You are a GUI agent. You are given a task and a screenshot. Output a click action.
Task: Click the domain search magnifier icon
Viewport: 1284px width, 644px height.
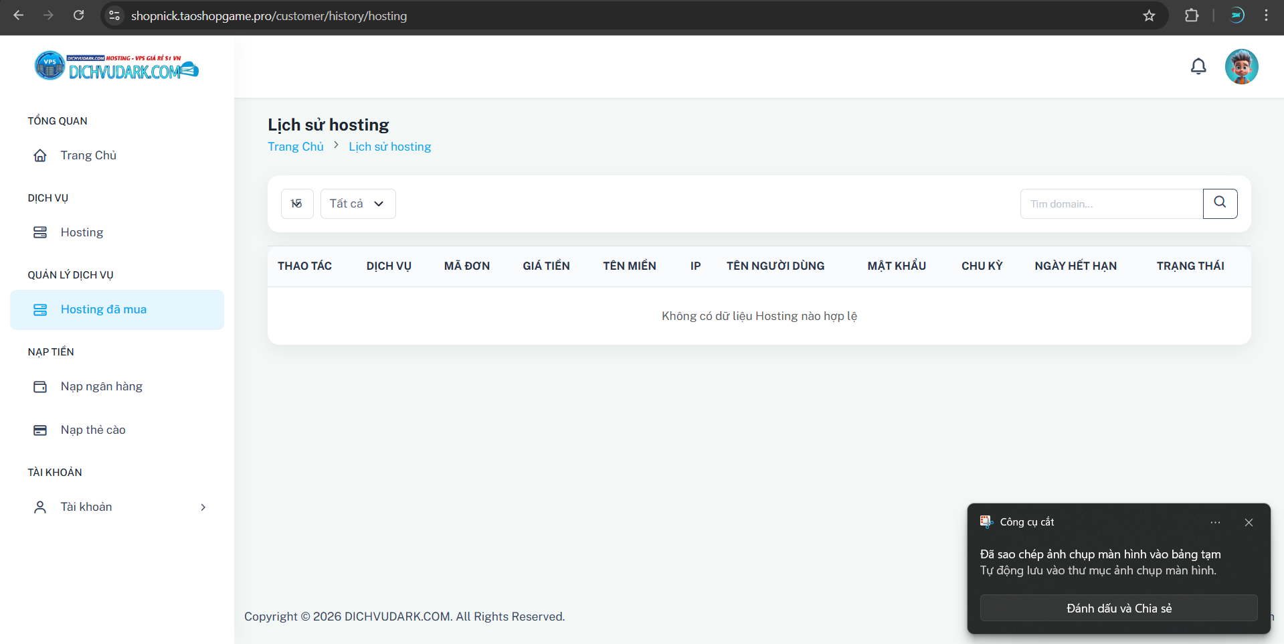pyautogui.click(x=1220, y=204)
